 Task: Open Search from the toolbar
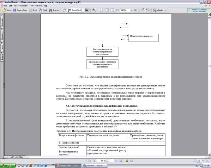54,10
